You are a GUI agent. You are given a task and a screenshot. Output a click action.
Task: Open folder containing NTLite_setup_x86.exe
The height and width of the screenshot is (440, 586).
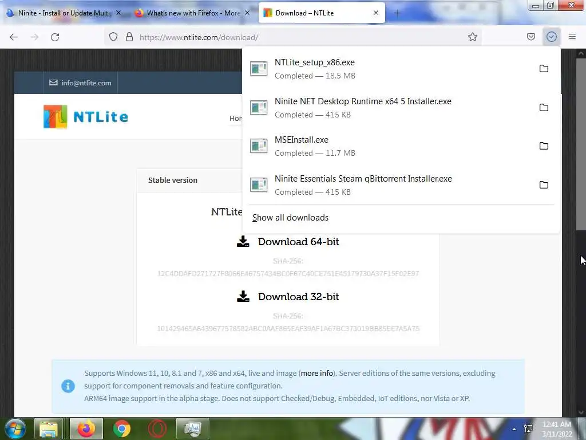pyautogui.click(x=544, y=69)
